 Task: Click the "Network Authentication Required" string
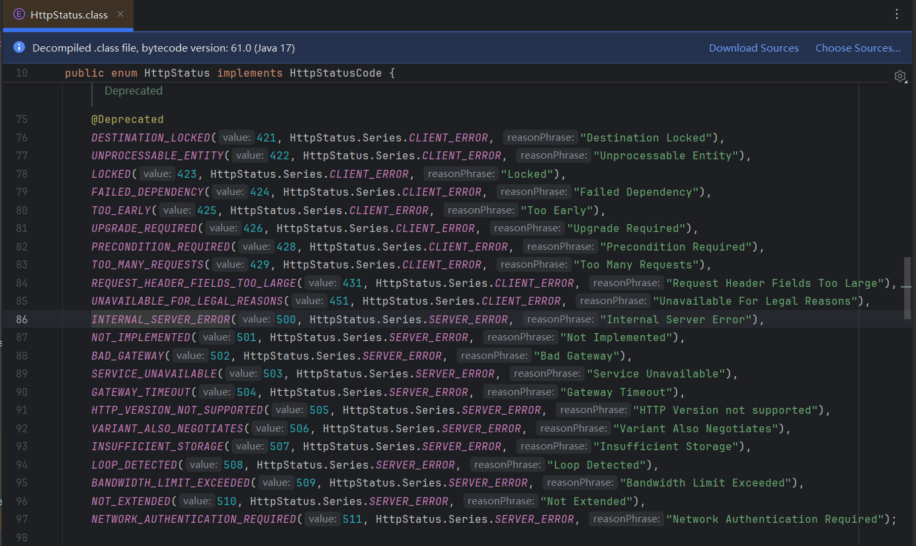(775, 520)
